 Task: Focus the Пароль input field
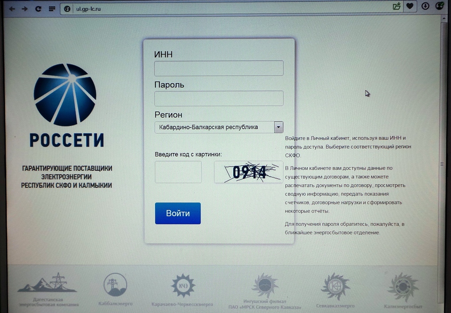tap(219, 98)
